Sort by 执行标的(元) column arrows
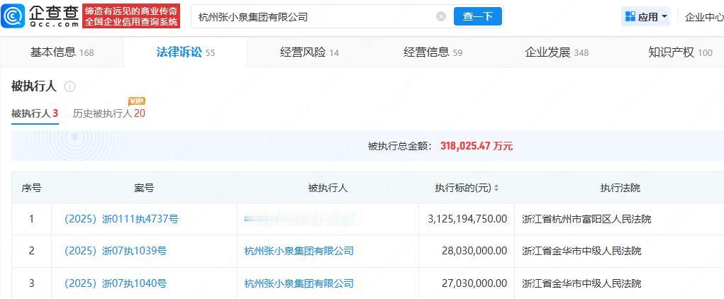This screenshot has height=299, width=724. coord(496,188)
